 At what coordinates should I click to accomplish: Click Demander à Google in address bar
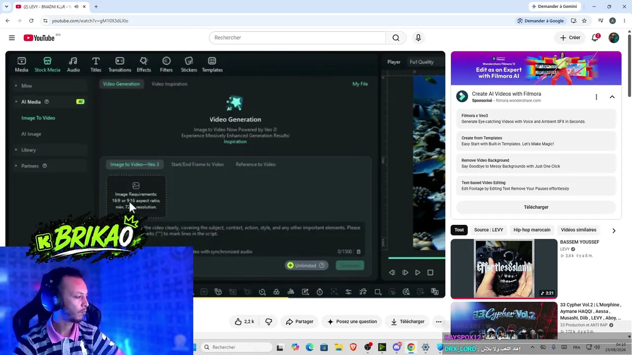[x=541, y=21]
